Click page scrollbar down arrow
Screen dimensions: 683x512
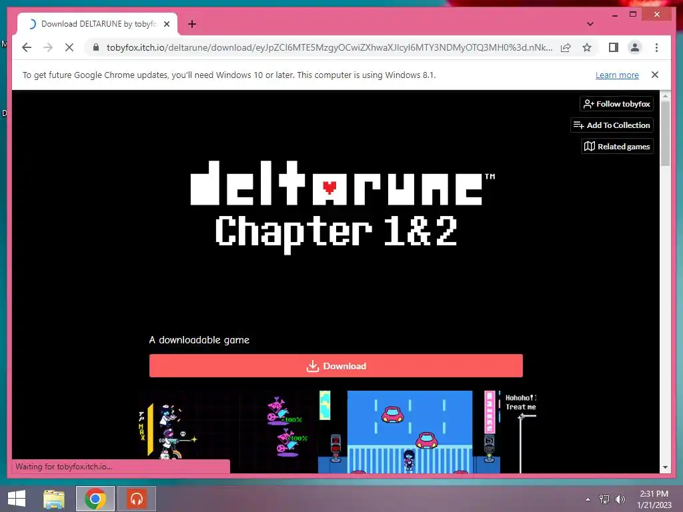pos(665,467)
